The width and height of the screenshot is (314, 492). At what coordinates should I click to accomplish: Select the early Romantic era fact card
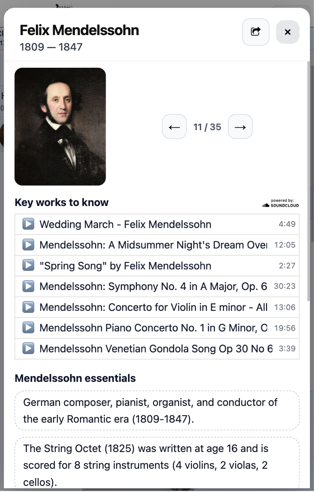(157, 410)
